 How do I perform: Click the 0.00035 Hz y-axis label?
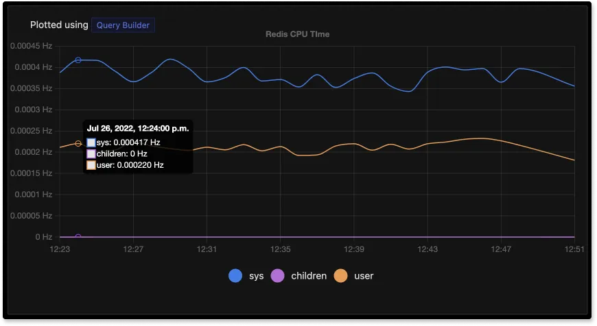pos(31,88)
